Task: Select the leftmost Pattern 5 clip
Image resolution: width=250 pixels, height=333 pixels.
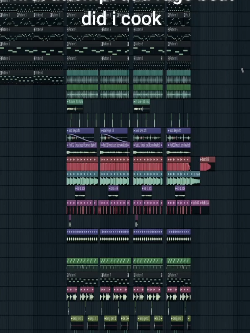Action: [x=17, y=49]
